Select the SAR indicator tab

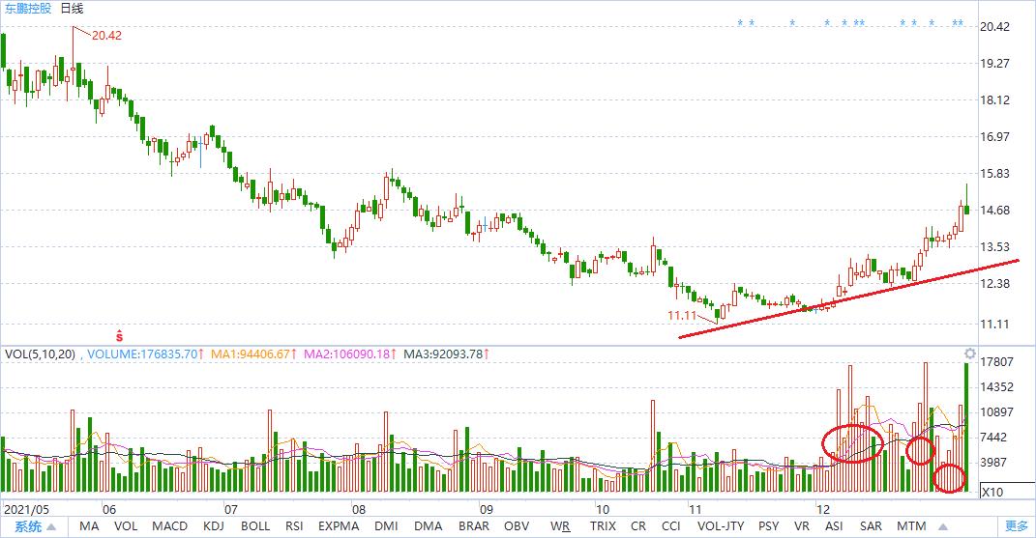(x=871, y=526)
